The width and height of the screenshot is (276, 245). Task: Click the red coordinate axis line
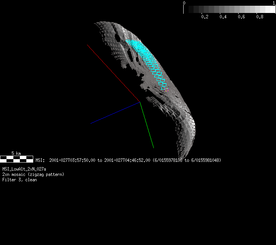(113, 73)
